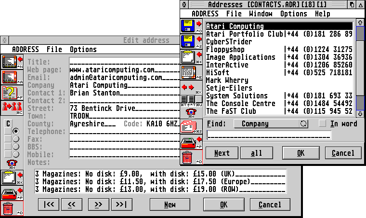The image size is (366, 218).
Task: Click the C button above the category boxes
Action: tap(8, 123)
